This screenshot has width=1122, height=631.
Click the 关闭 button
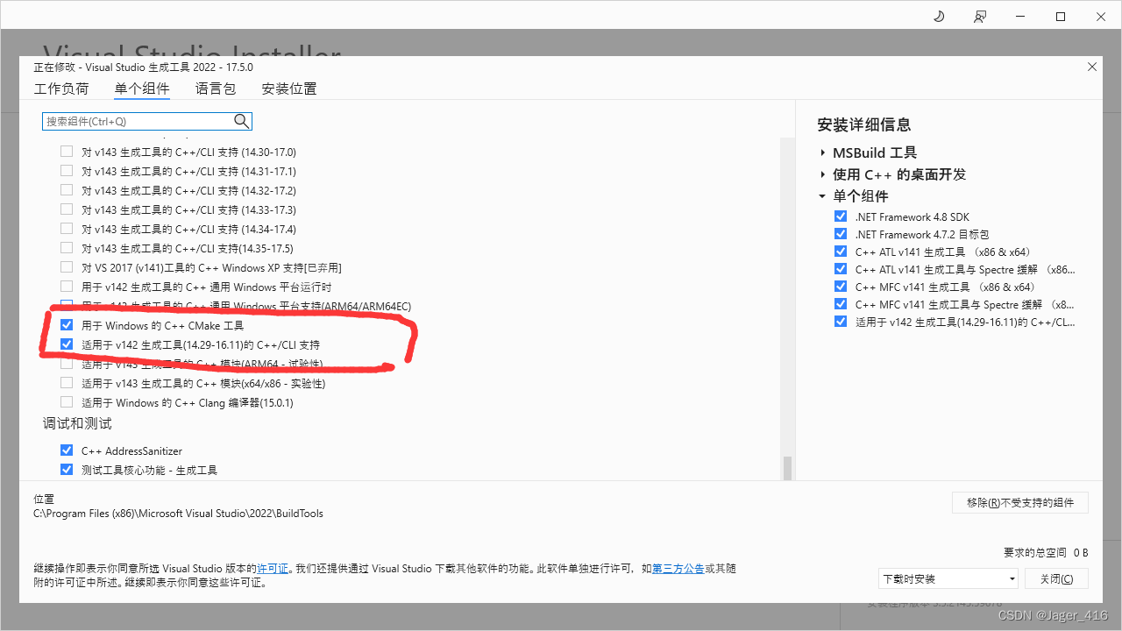tap(1056, 578)
